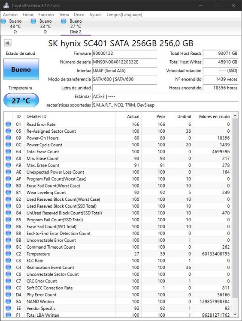Image resolution: width=242 pixels, height=321 pixels.
Task: Click the empty Letra de unidad field
Action: pos(124,88)
